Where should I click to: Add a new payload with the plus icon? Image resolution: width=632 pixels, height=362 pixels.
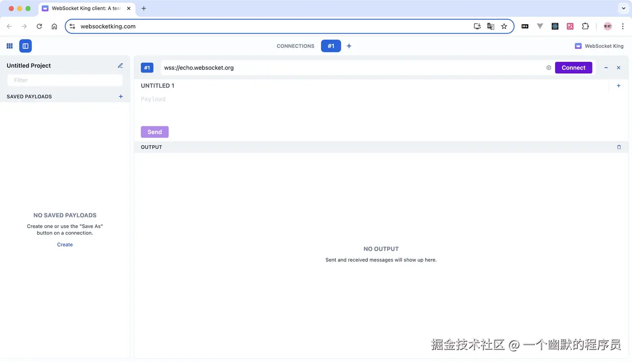click(618, 85)
